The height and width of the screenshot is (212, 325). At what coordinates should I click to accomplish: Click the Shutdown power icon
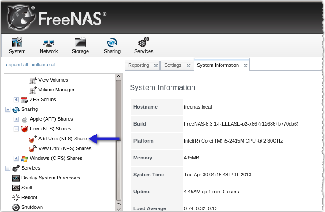(x=16, y=207)
